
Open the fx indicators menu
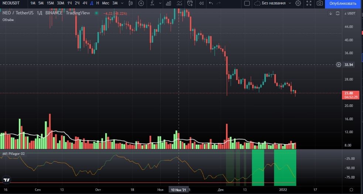coord(153,3)
